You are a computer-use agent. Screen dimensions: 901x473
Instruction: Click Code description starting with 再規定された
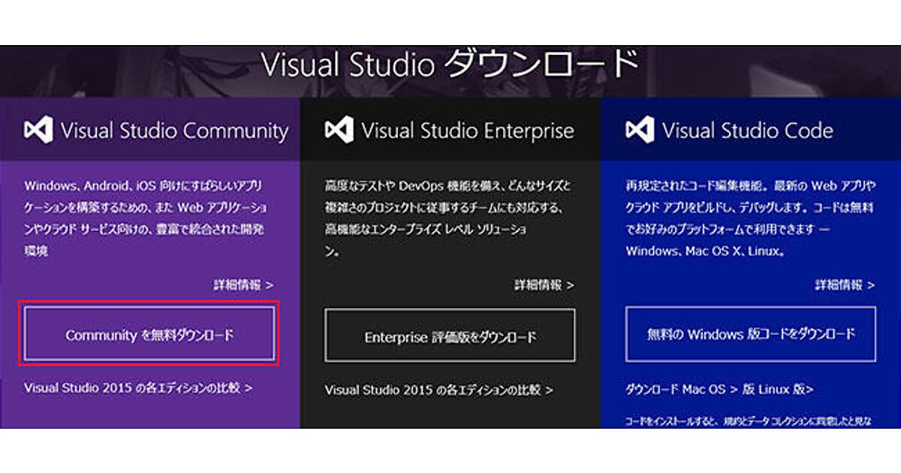[750, 218]
